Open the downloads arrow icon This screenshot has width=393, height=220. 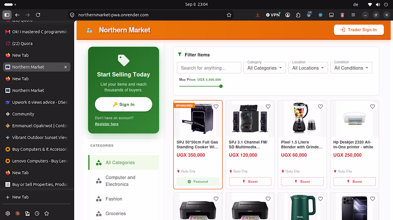257,15
